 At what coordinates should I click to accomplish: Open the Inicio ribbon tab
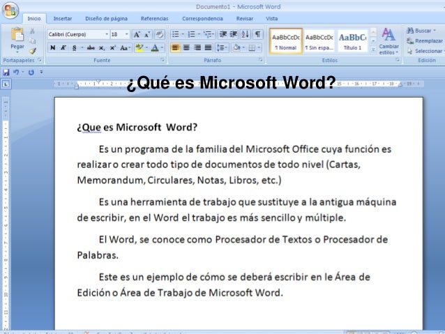(34, 18)
